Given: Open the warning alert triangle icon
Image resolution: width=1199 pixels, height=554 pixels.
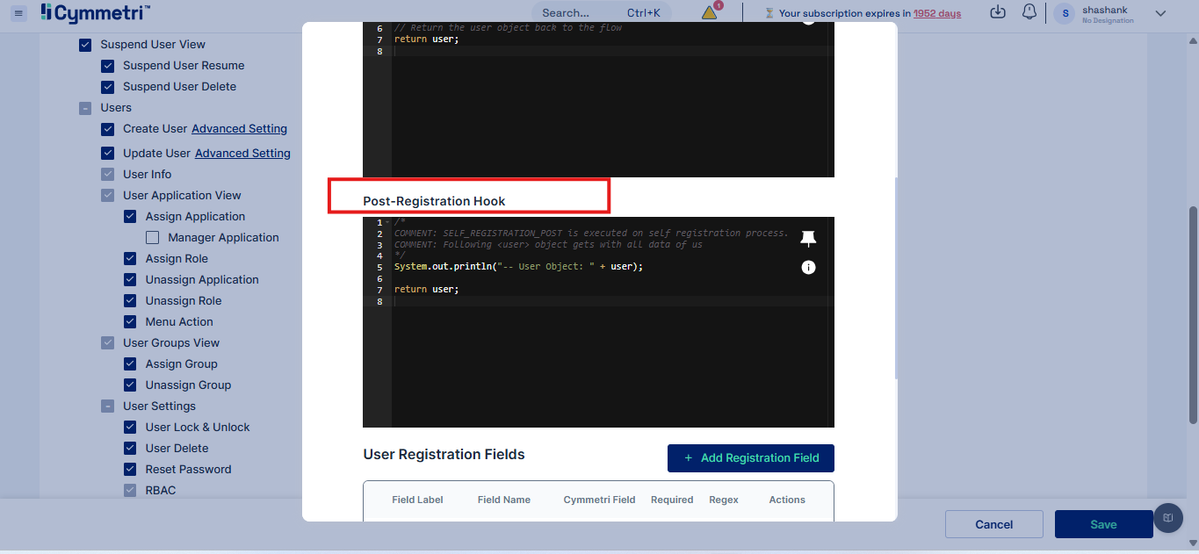Looking at the screenshot, I should click(710, 13).
